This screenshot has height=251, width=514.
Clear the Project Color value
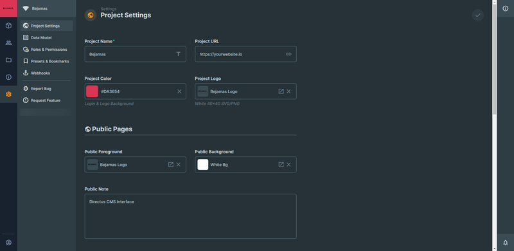click(179, 91)
